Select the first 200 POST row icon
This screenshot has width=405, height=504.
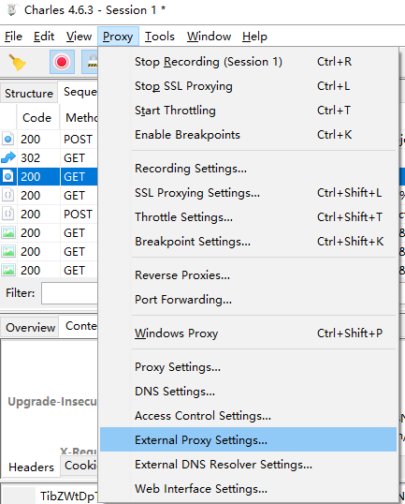(8, 139)
